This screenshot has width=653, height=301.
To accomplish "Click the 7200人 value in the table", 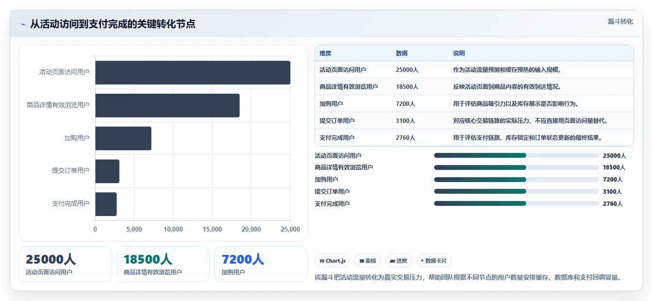I will (x=405, y=104).
